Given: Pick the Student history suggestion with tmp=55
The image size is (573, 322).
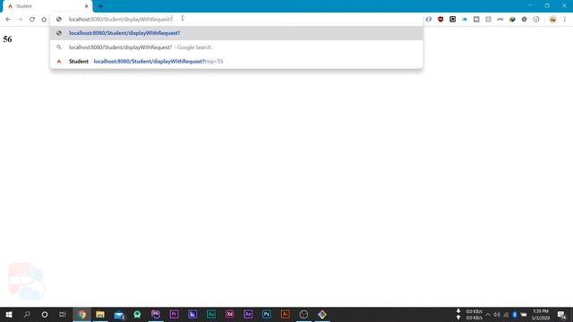Looking at the screenshot, I should tap(236, 62).
